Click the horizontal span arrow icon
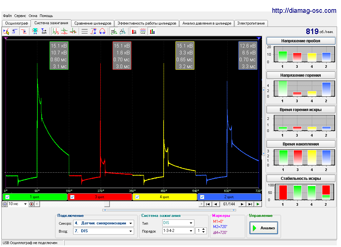The image size is (341, 247). click(102, 31)
